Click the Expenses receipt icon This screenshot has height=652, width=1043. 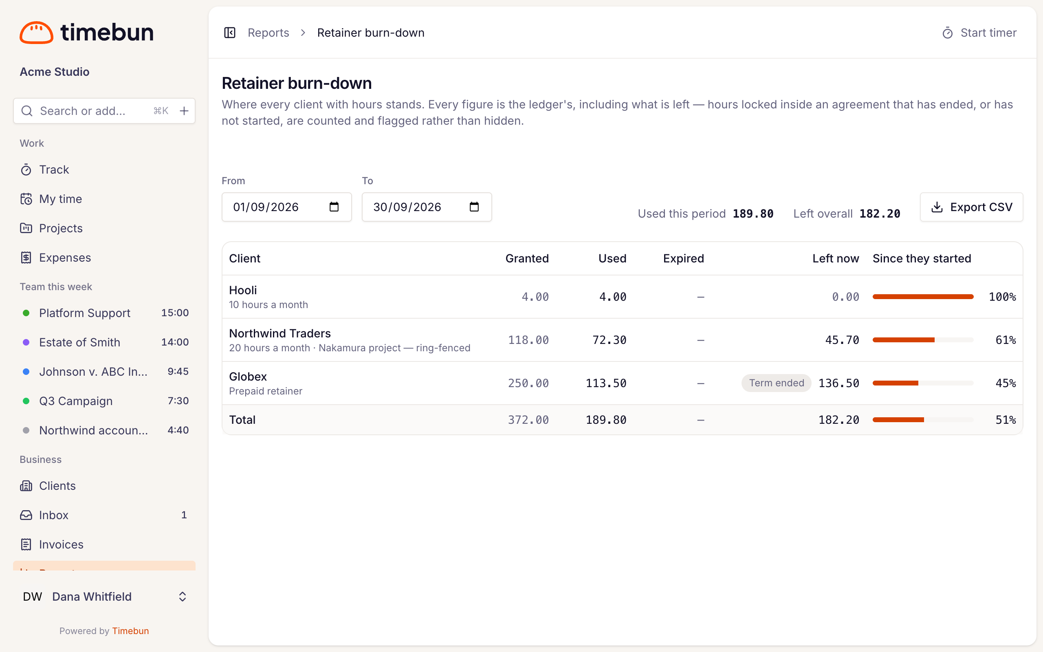click(26, 258)
